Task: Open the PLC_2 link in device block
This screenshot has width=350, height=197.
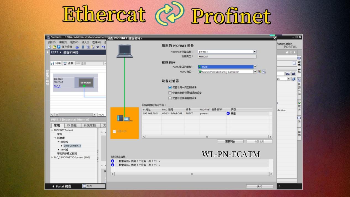Action: [57, 86]
